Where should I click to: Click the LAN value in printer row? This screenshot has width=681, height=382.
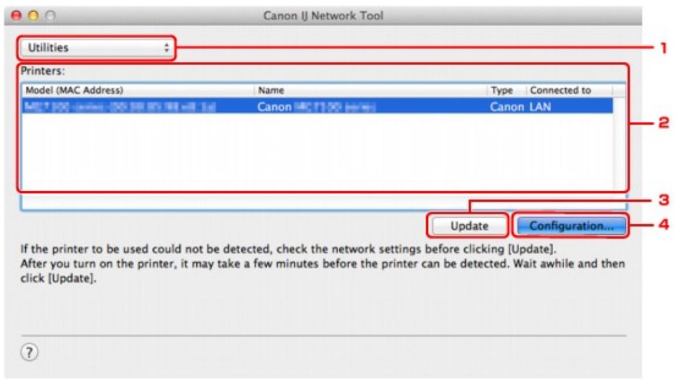coord(540,107)
